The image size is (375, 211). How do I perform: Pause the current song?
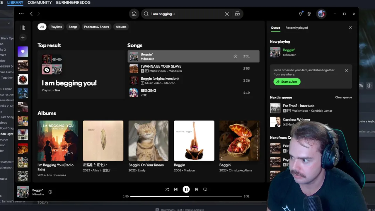(x=186, y=189)
